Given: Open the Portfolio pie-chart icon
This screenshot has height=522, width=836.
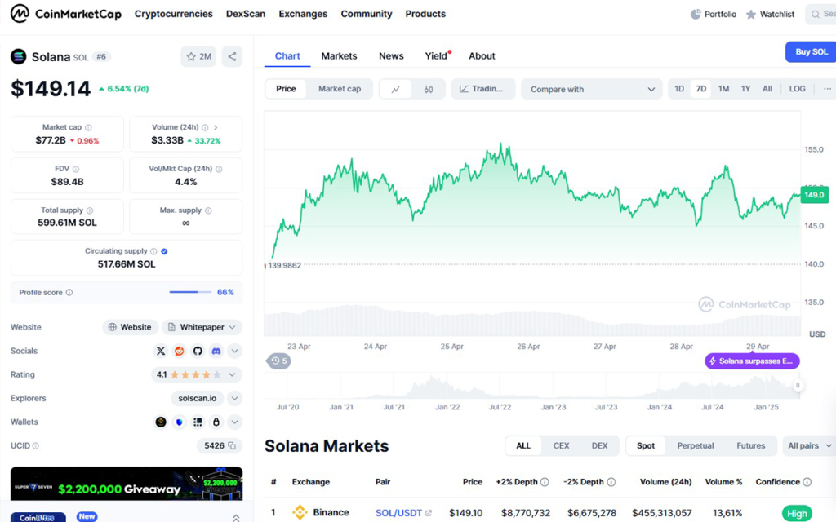Looking at the screenshot, I should pyautogui.click(x=696, y=15).
